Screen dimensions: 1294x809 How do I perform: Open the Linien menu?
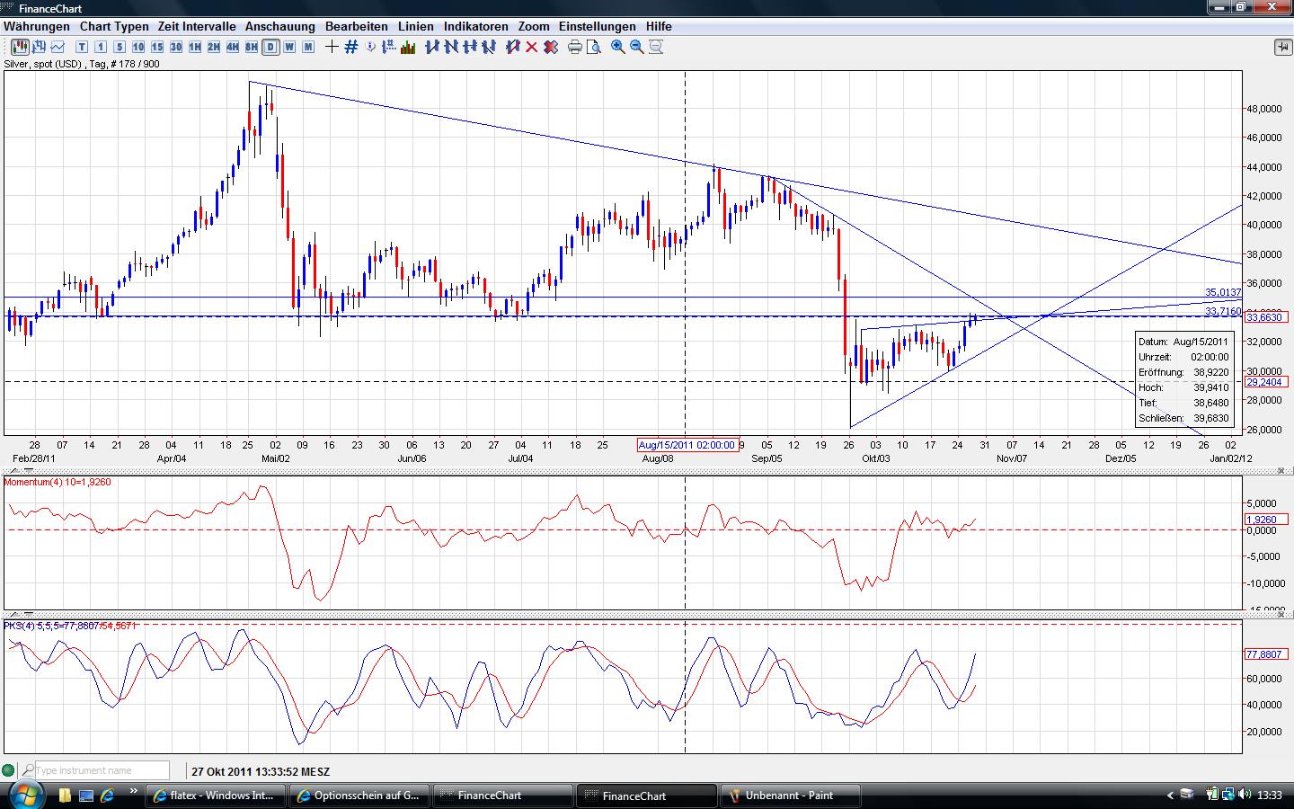416,27
